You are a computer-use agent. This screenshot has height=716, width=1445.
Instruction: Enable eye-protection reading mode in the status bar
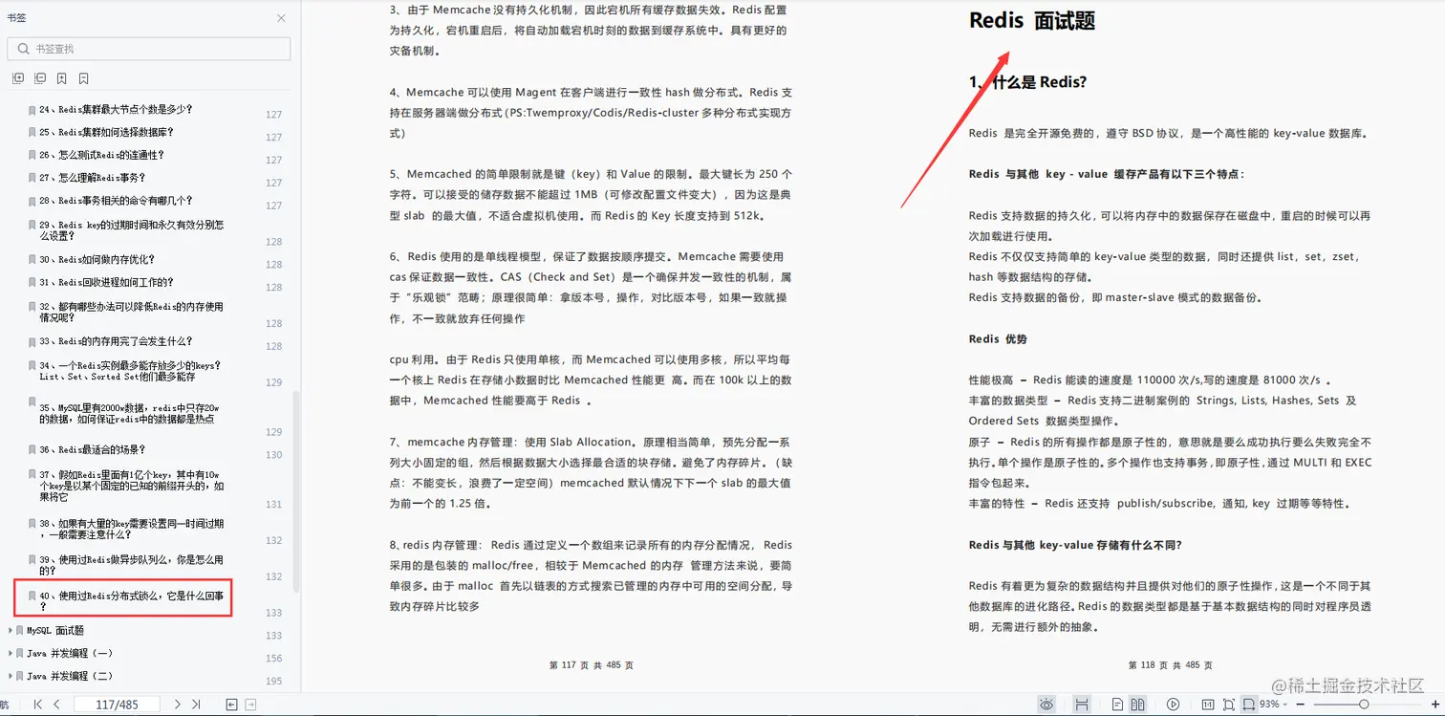pyautogui.click(x=1047, y=704)
